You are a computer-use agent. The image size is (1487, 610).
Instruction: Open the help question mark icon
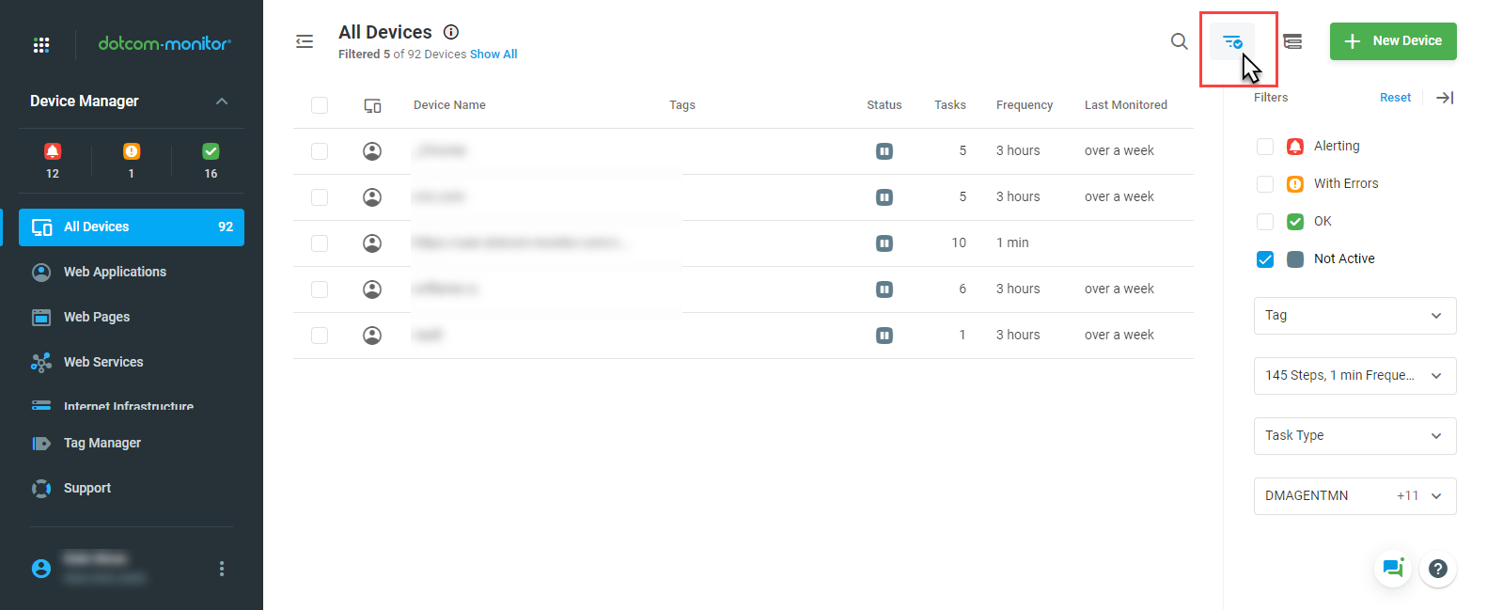click(x=1437, y=568)
